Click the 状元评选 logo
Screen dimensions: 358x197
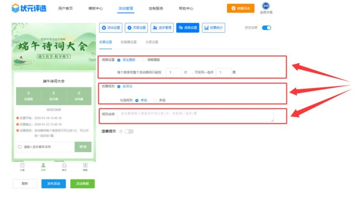click(30, 9)
